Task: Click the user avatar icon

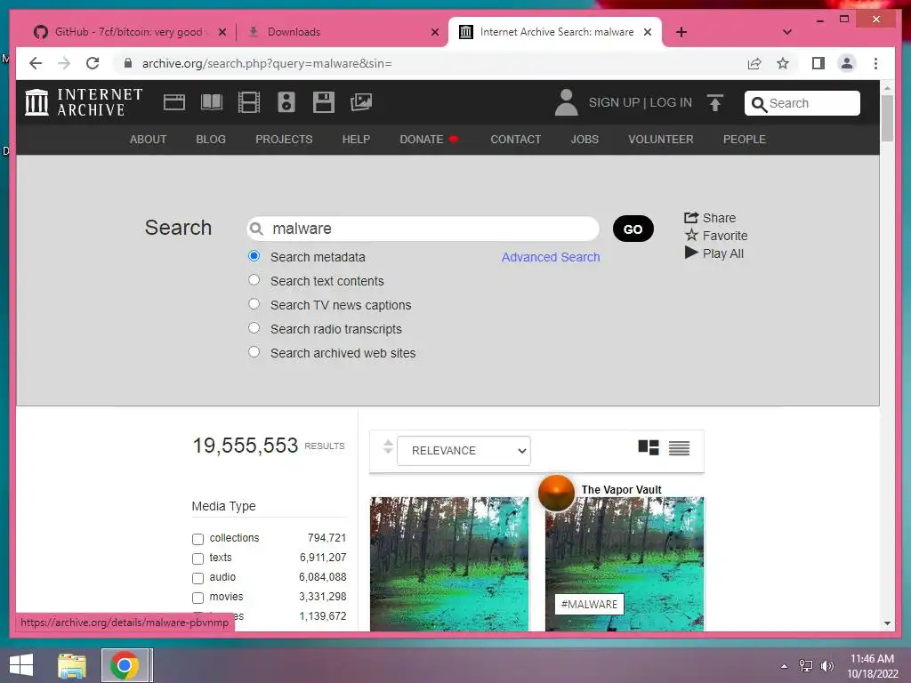Action: point(566,102)
